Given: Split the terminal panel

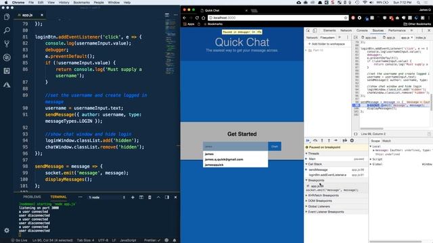Looking at the screenshot, I should (141, 197).
